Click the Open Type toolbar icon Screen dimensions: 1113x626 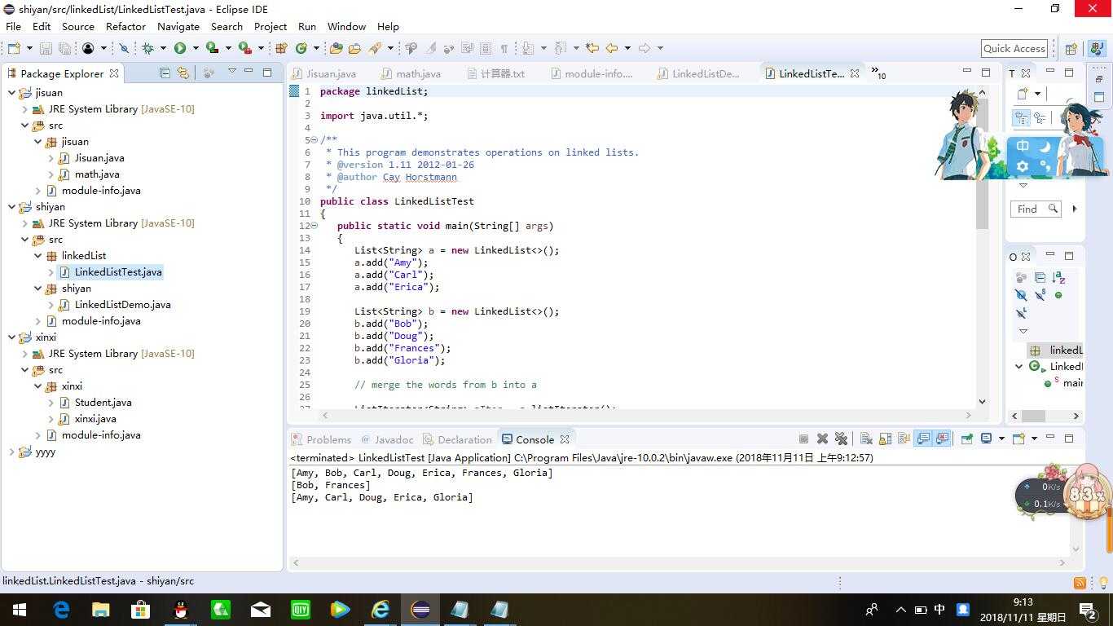(336, 48)
